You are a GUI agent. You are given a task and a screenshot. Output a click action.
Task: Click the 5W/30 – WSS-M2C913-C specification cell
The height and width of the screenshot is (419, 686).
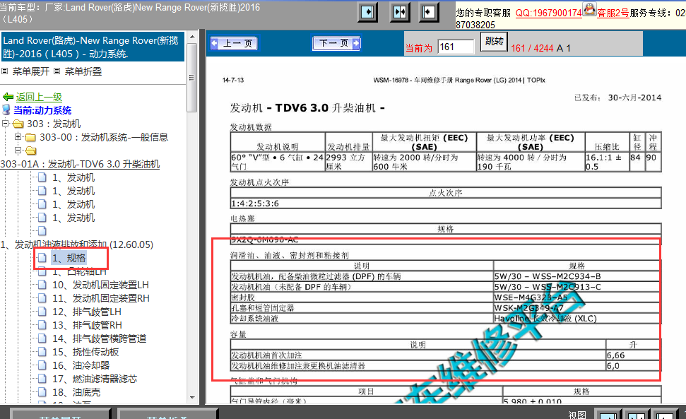click(x=576, y=287)
